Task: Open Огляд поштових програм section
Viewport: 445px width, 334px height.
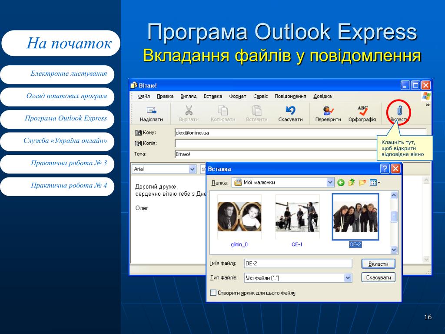Action: click(x=57, y=97)
